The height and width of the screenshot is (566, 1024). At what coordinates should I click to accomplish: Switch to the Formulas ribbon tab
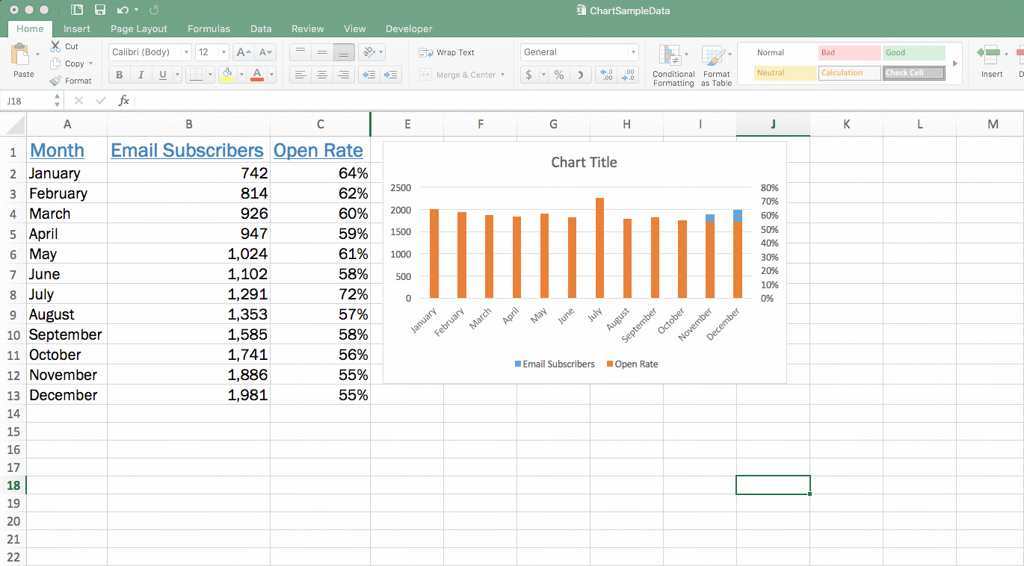pos(209,28)
